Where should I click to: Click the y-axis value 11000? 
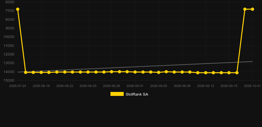click(9, 46)
